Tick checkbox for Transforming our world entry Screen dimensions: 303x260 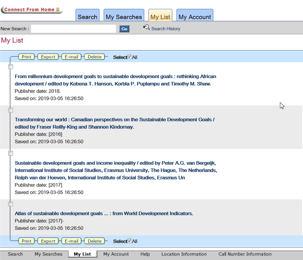tap(11, 110)
